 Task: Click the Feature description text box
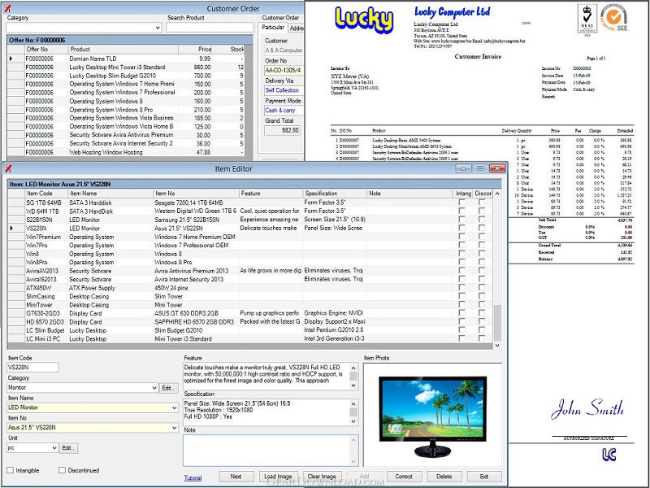(x=267, y=377)
